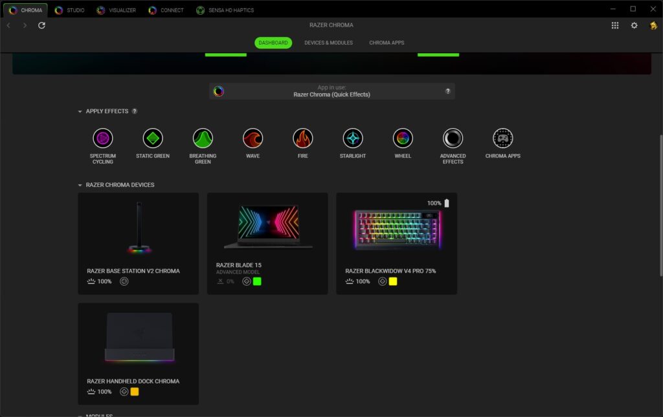Apply the Spectrum Cycling effect
This screenshot has height=417, width=663.
click(x=103, y=138)
